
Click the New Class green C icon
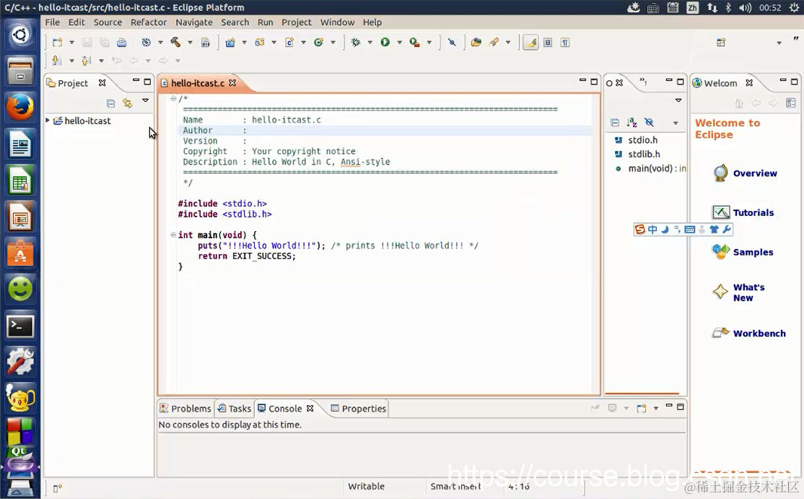tap(318, 43)
